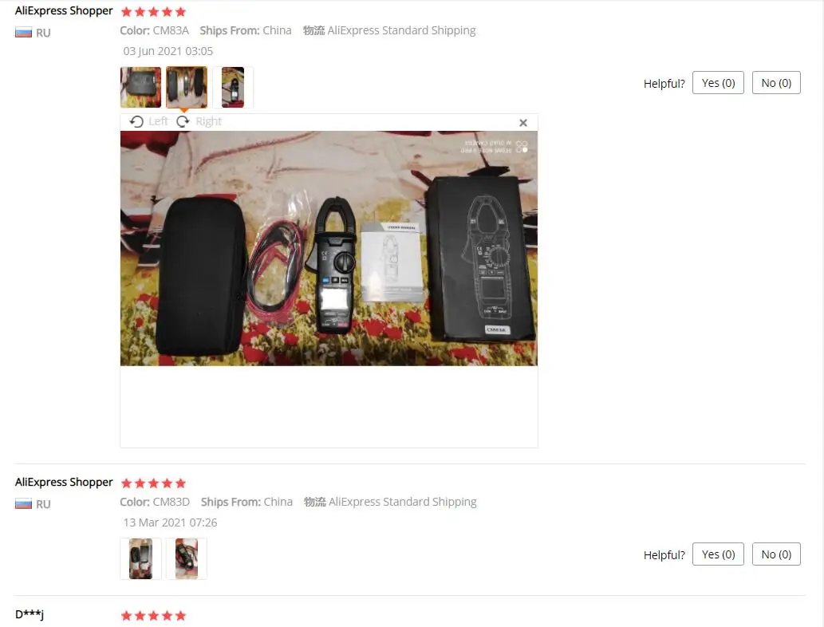Click the D***j reviewer name

point(30,614)
